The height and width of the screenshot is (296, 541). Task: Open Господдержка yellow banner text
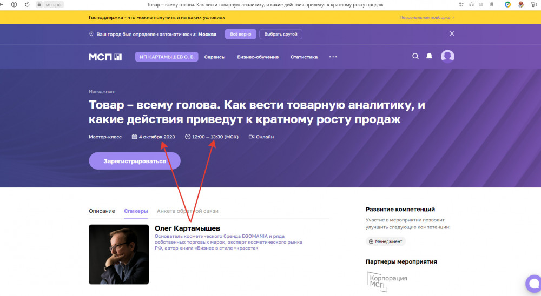coord(157,18)
